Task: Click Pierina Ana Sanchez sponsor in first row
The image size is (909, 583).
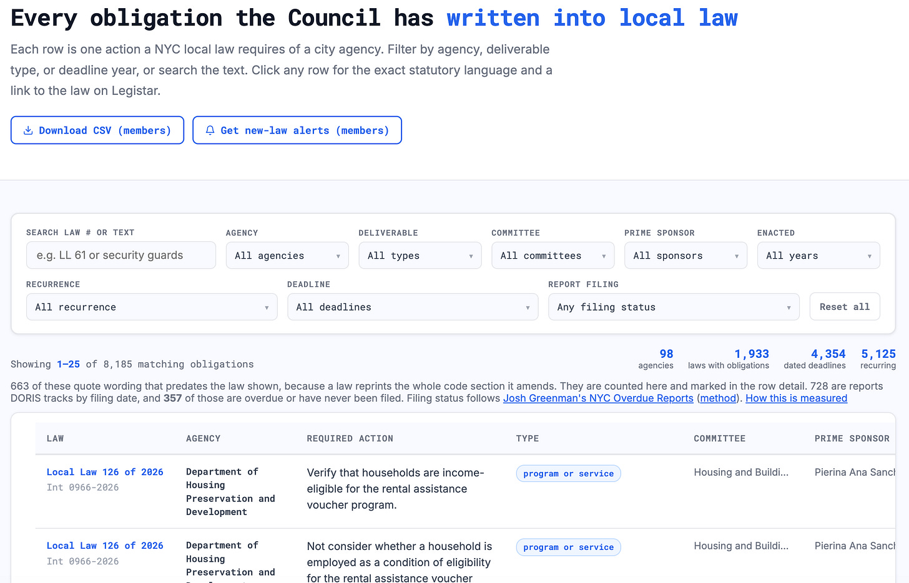Action: [855, 472]
